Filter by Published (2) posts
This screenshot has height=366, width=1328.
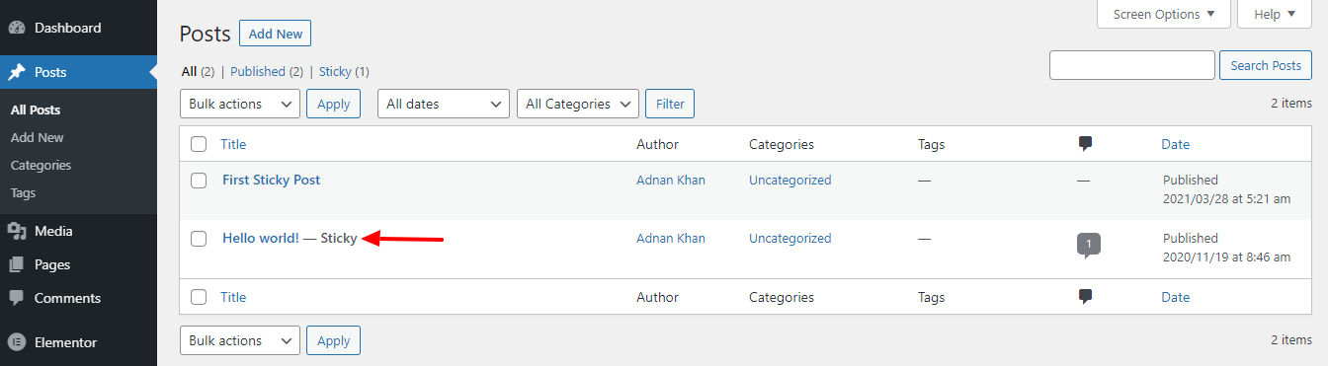266,71
